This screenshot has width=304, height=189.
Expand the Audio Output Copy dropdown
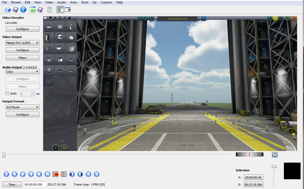[22, 72]
